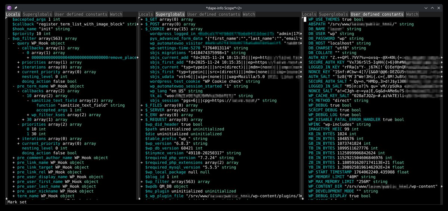Expand $_GET array(0) superglobal
The height and width of the screenshot is (211, 448).
click(141, 19)
